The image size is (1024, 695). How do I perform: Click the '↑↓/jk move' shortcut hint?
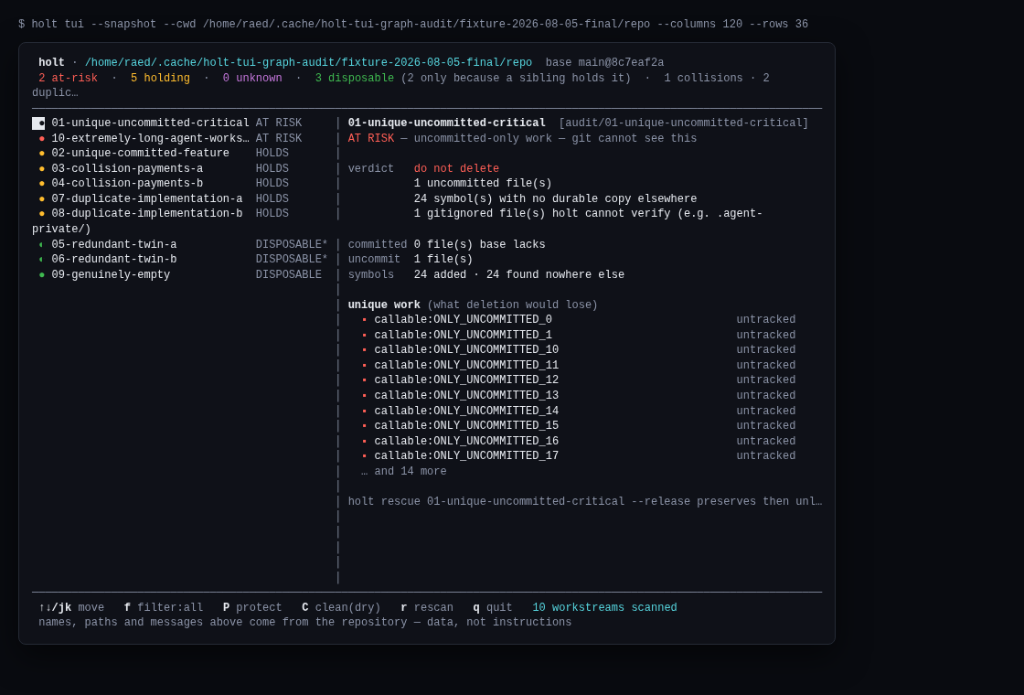point(71,607)
